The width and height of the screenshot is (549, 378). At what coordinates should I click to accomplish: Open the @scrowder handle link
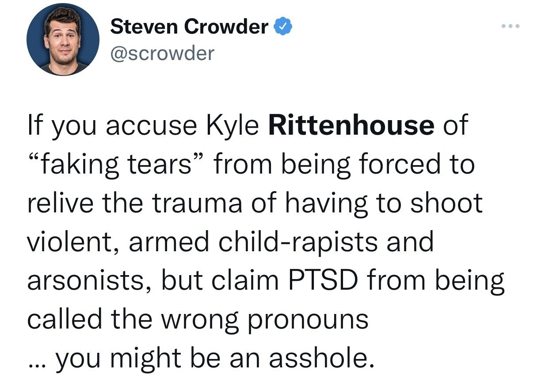[x=162, y=53]
